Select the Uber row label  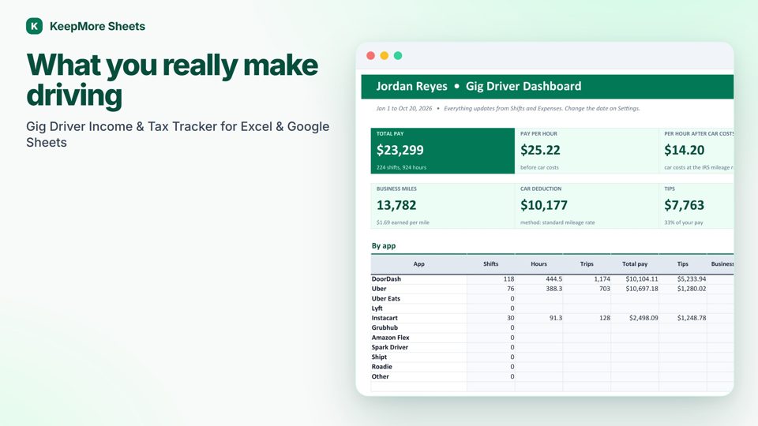378,289
